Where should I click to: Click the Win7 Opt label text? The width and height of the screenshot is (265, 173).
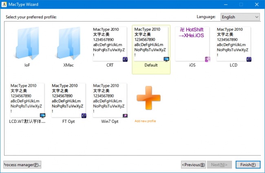(110, 122)
